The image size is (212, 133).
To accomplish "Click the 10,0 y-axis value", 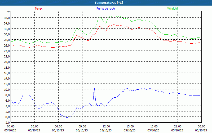I will click(7, 89).
